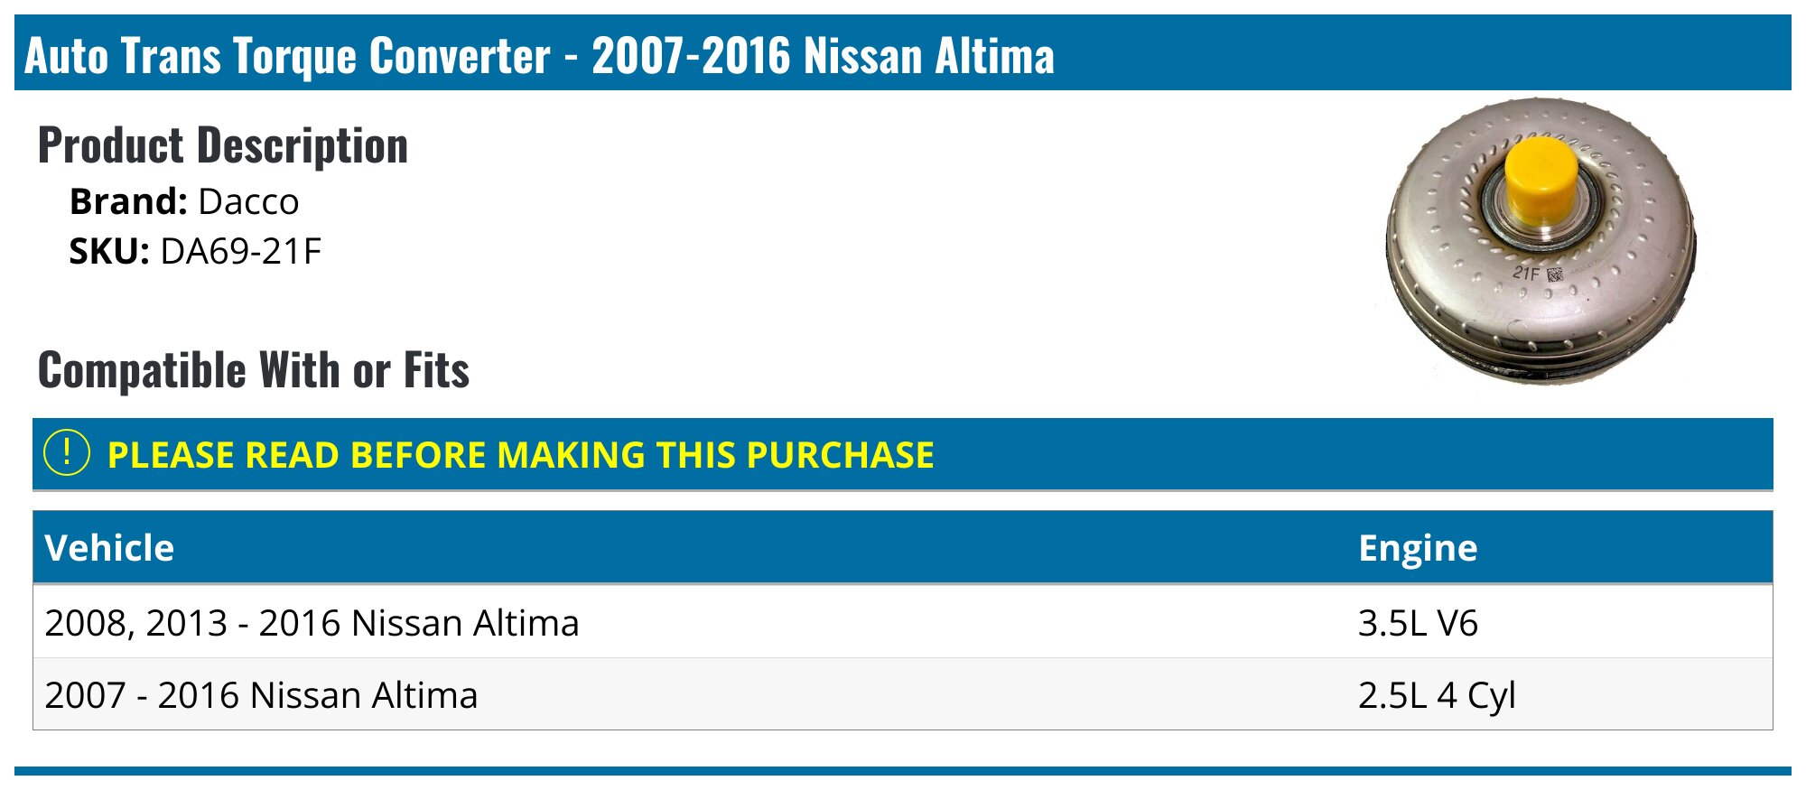Click the 21F stamp on the converter image
The width and height of the screenshot is (1806, 790).
[1526, 272]
